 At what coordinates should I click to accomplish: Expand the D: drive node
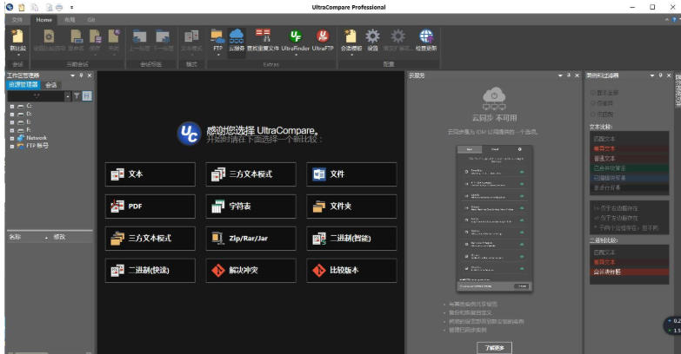coord(12,115)
